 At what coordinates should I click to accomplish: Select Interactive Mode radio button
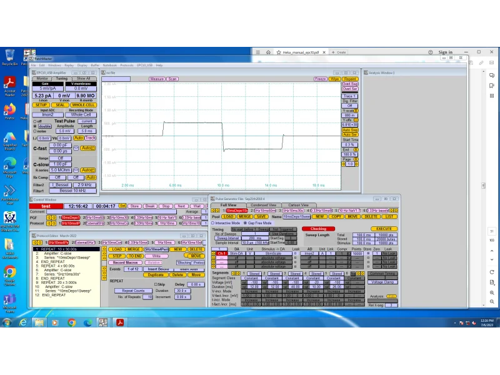[213, 222]
